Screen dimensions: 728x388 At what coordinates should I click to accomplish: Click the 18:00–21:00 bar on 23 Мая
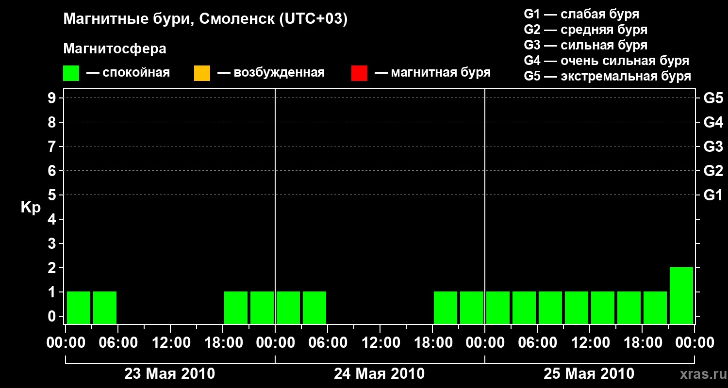point(236,307)
